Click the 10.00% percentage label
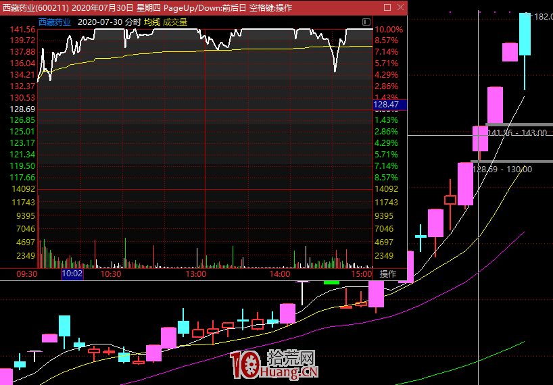The height and width of the screenshot is (385, 553). click(x=389, y=30)
